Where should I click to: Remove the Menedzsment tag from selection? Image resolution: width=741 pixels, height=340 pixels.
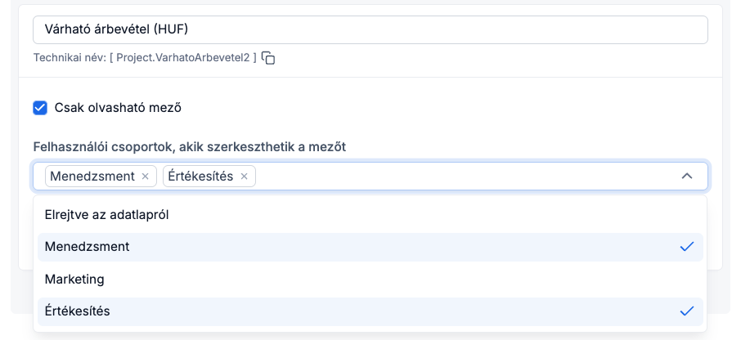point(146,177)
